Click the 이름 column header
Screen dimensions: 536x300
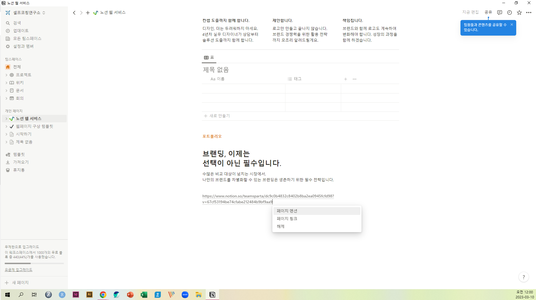pyautogui.click(x=217, y=79)
